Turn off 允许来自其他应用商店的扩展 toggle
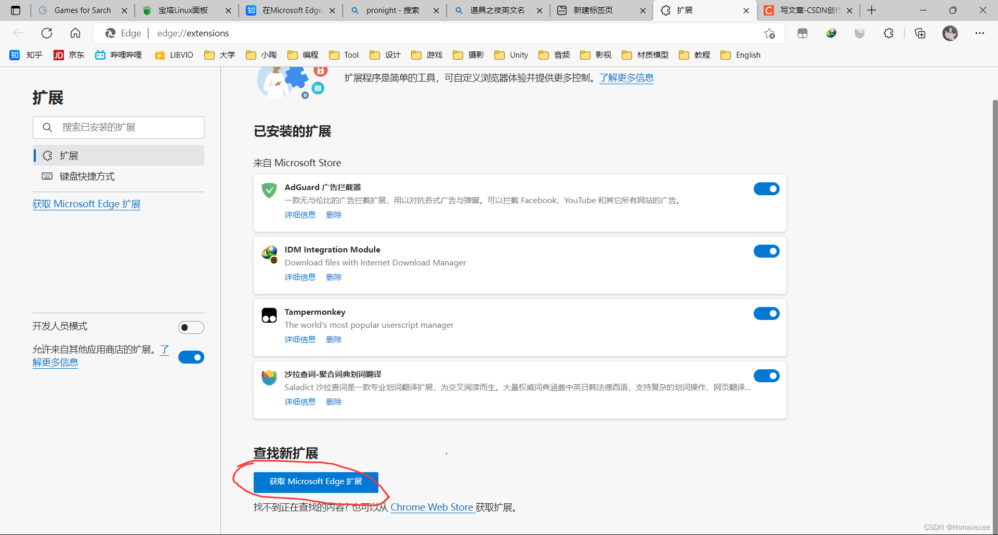998x535 pixels. [x=191, y=357]
